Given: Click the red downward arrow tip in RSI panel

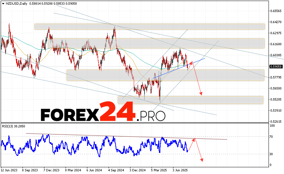Looking at the screenshot, I should (x=202, y=161).
